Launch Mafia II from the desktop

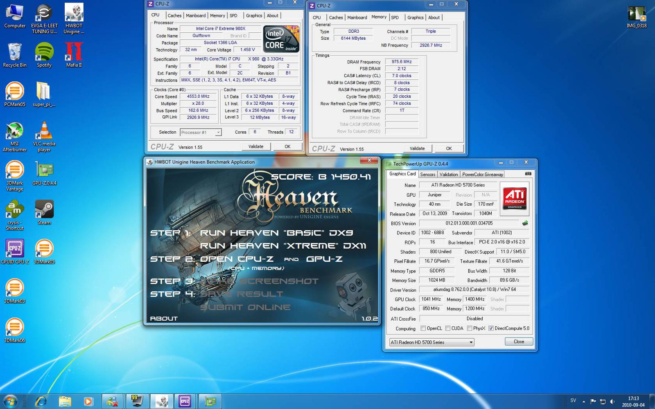click(74, 55)
